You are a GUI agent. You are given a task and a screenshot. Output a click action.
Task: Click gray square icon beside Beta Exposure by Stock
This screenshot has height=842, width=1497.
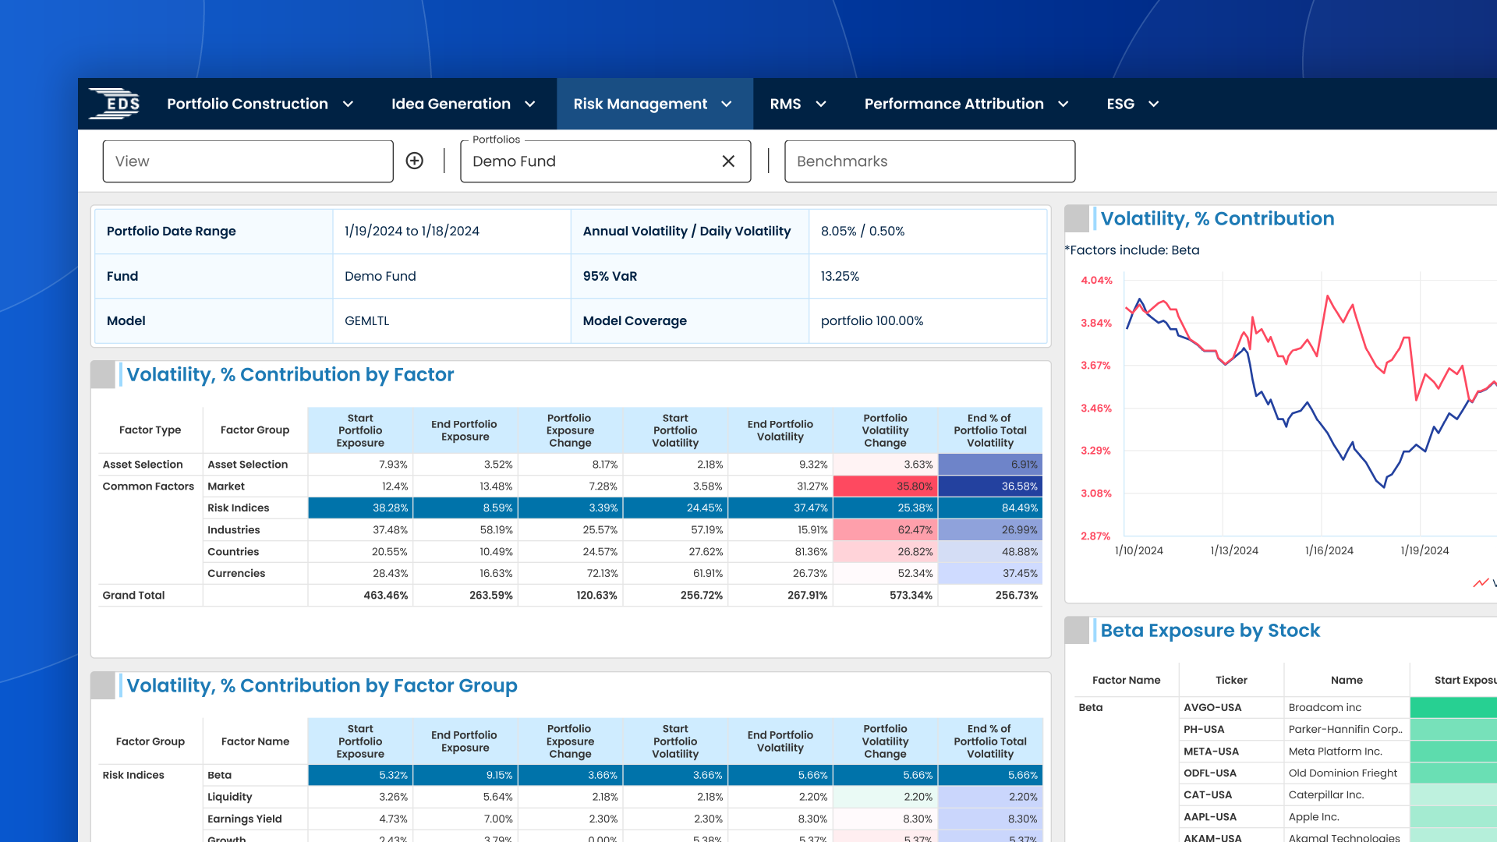click(x=1077, y=630)
